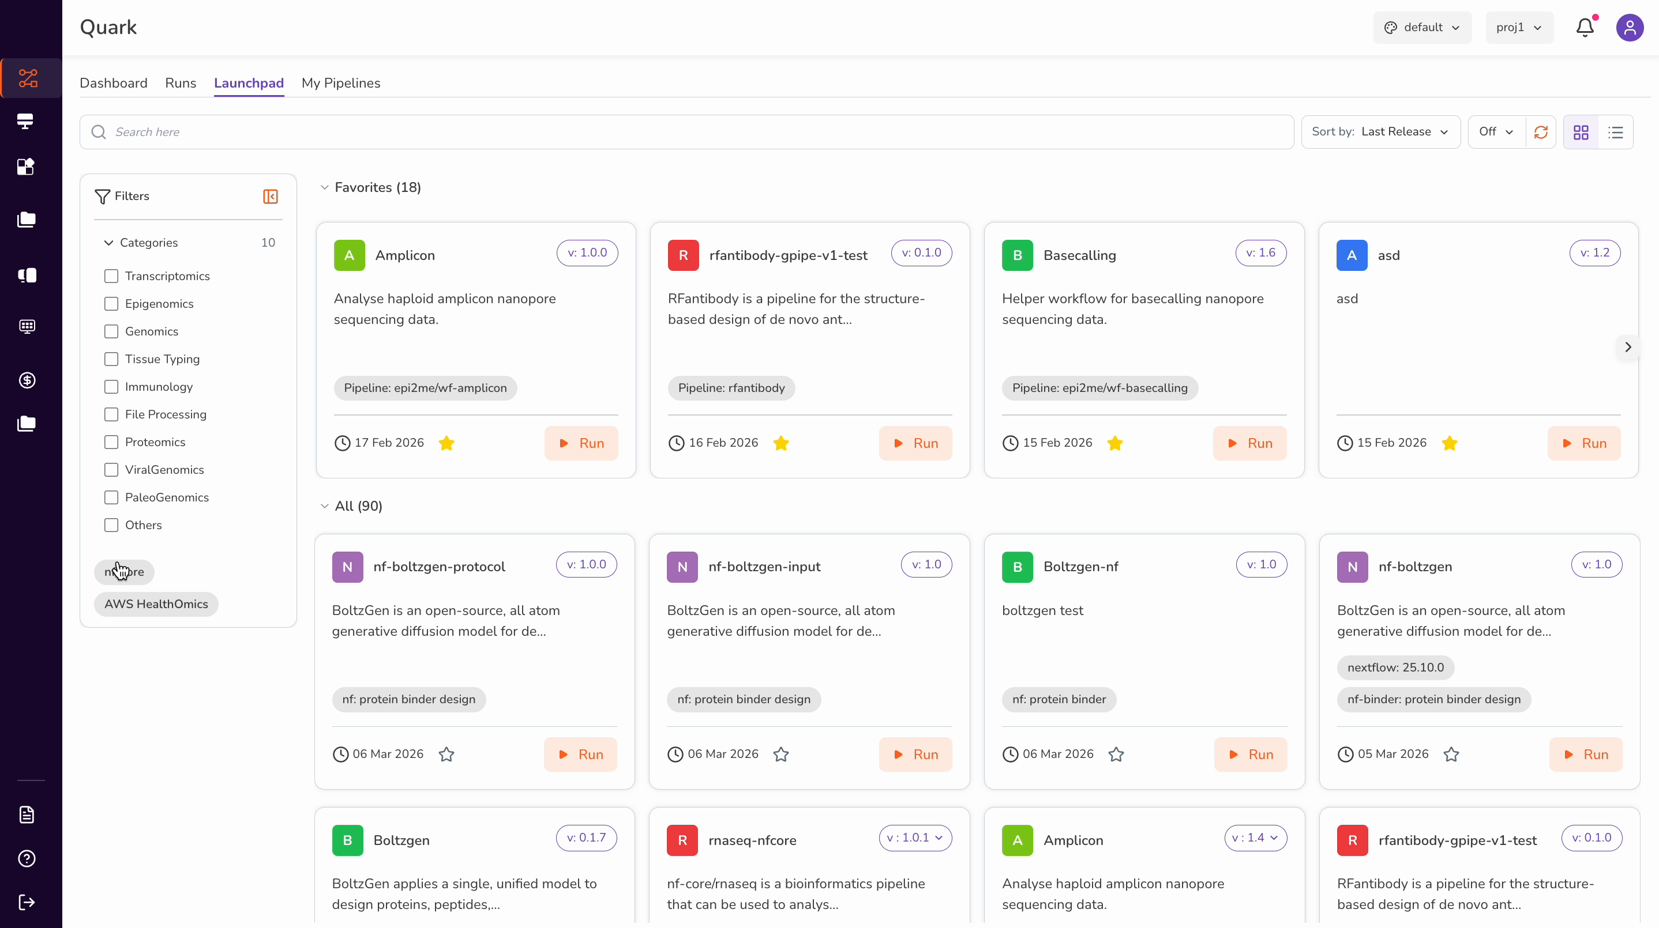Check the File Processing category
Image resolution: width=1659 pixels, height=928 pixels.
coord(111,414)
